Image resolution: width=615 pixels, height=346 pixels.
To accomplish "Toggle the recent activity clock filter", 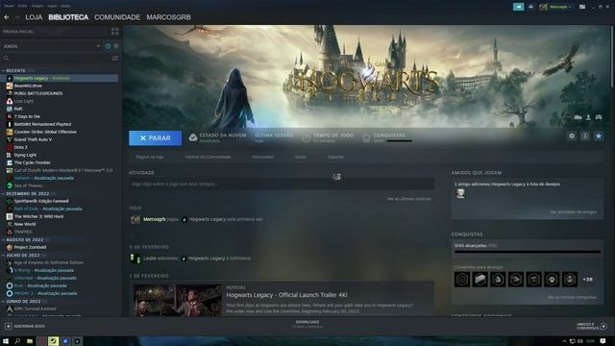I will coord(108,46).
